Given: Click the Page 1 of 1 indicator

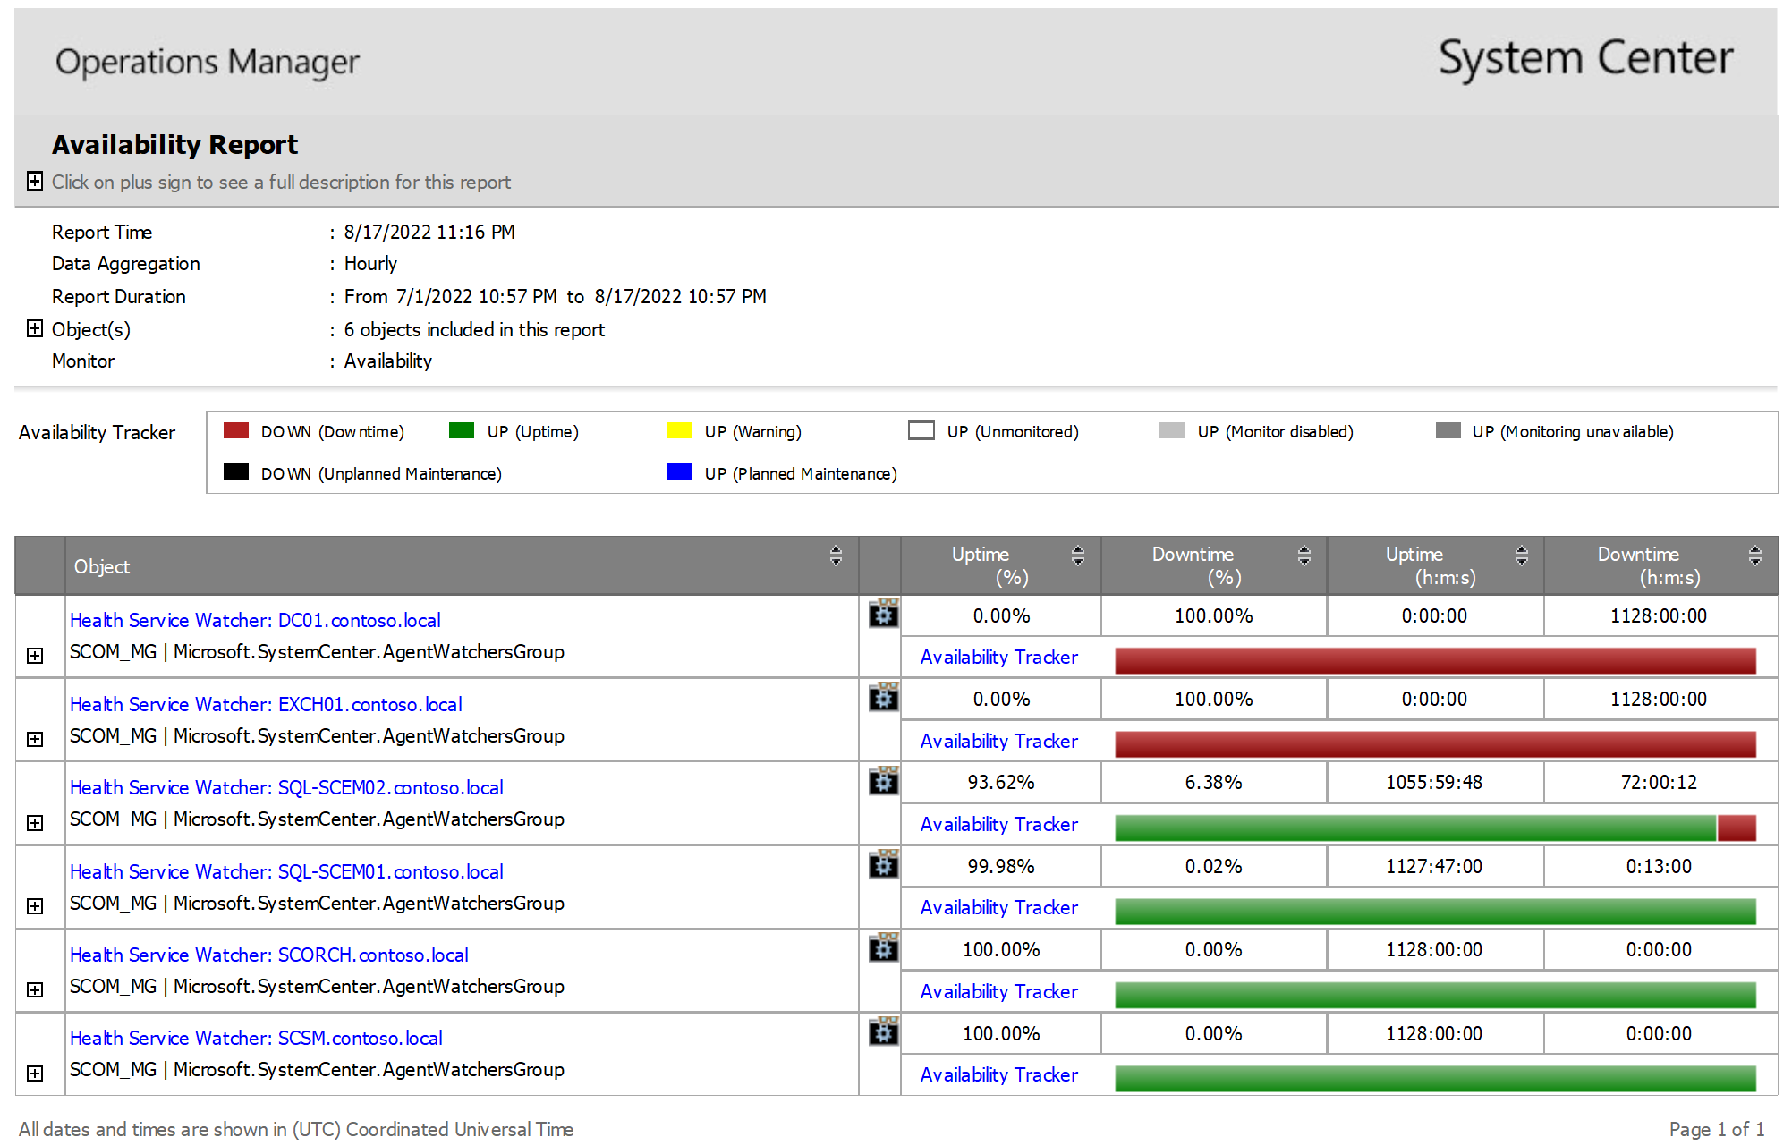Looking at the screenshot, I should pyautogui.click(x=1717, y=1129).
